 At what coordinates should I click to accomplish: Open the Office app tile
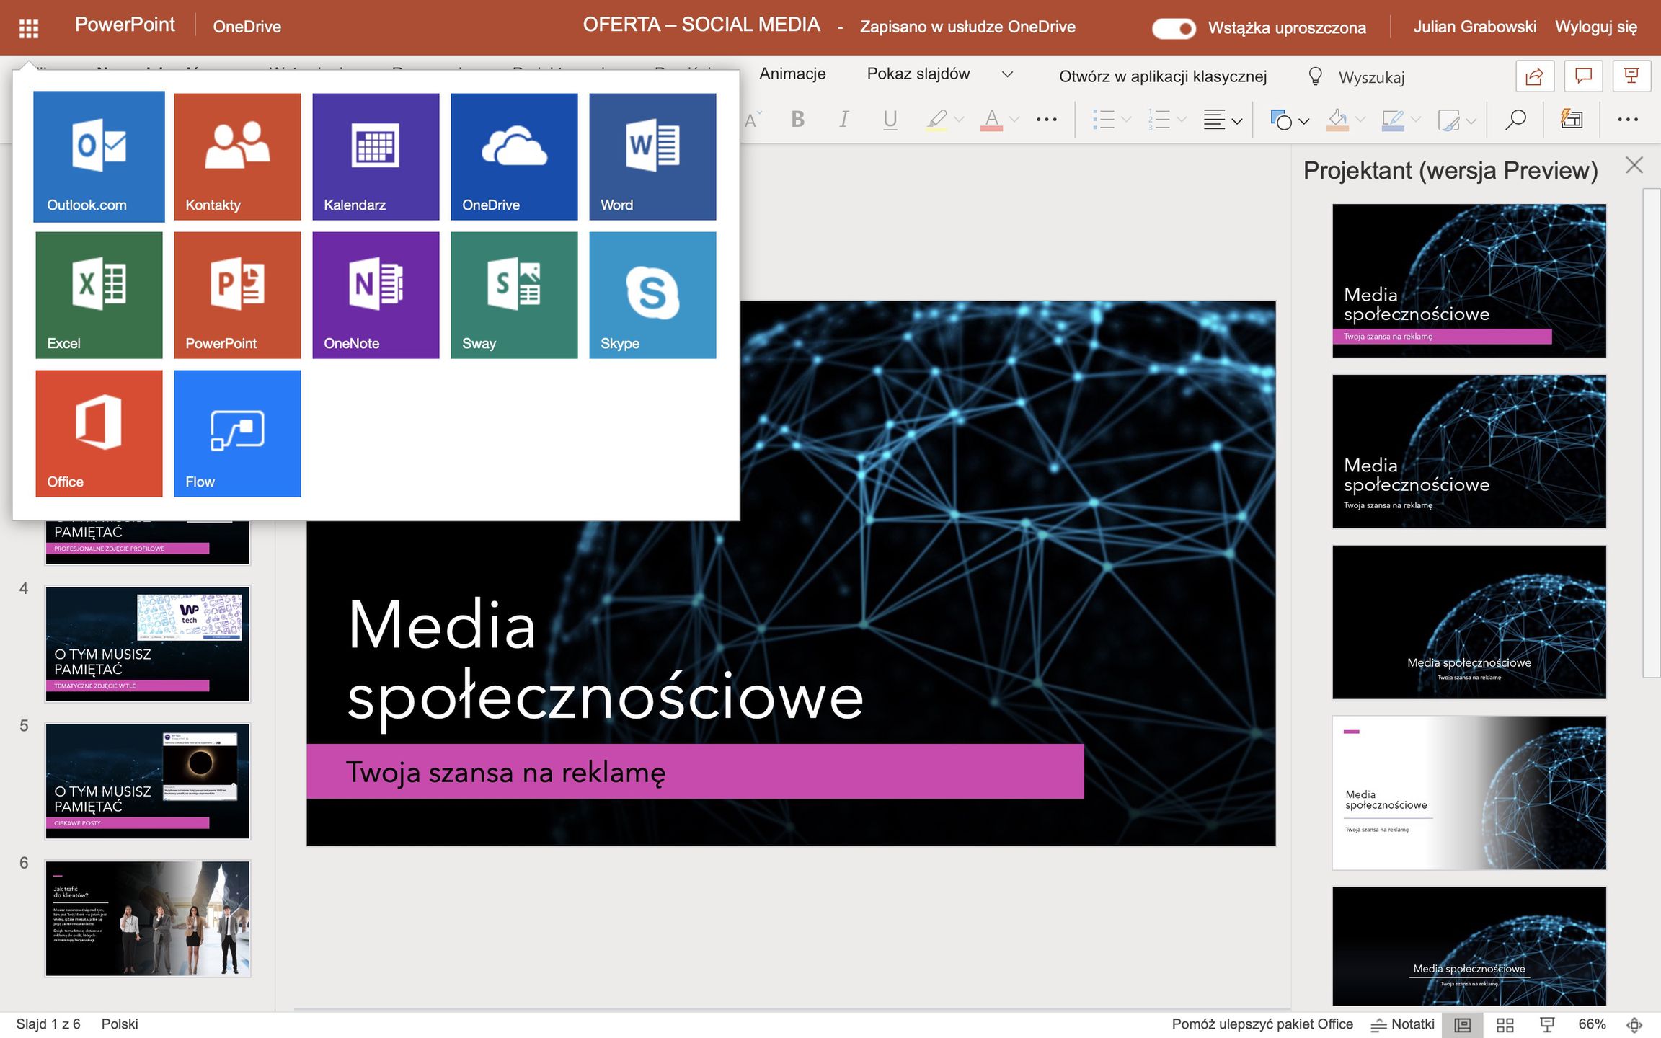pos(99,433)
